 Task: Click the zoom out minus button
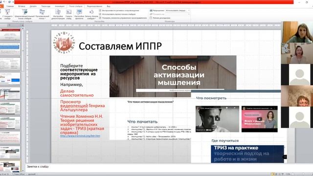tap(293, 174)
